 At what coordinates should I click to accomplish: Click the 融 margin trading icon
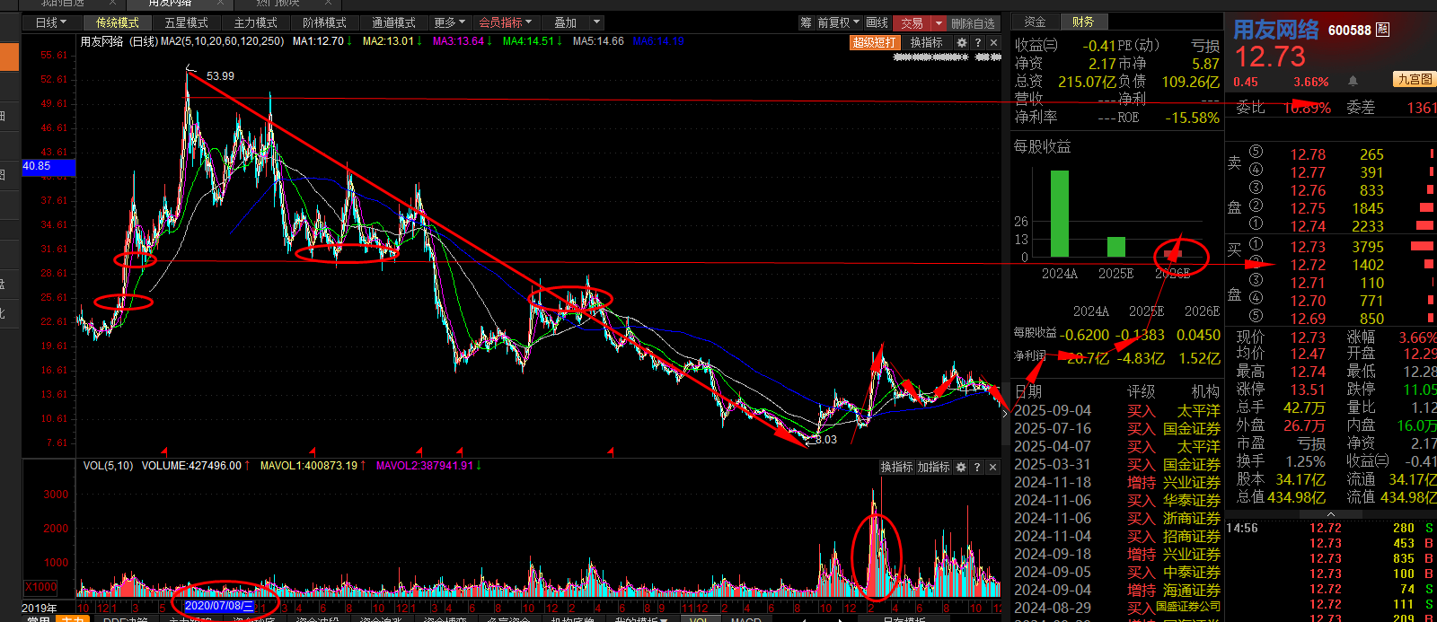tap(1383, 30)
